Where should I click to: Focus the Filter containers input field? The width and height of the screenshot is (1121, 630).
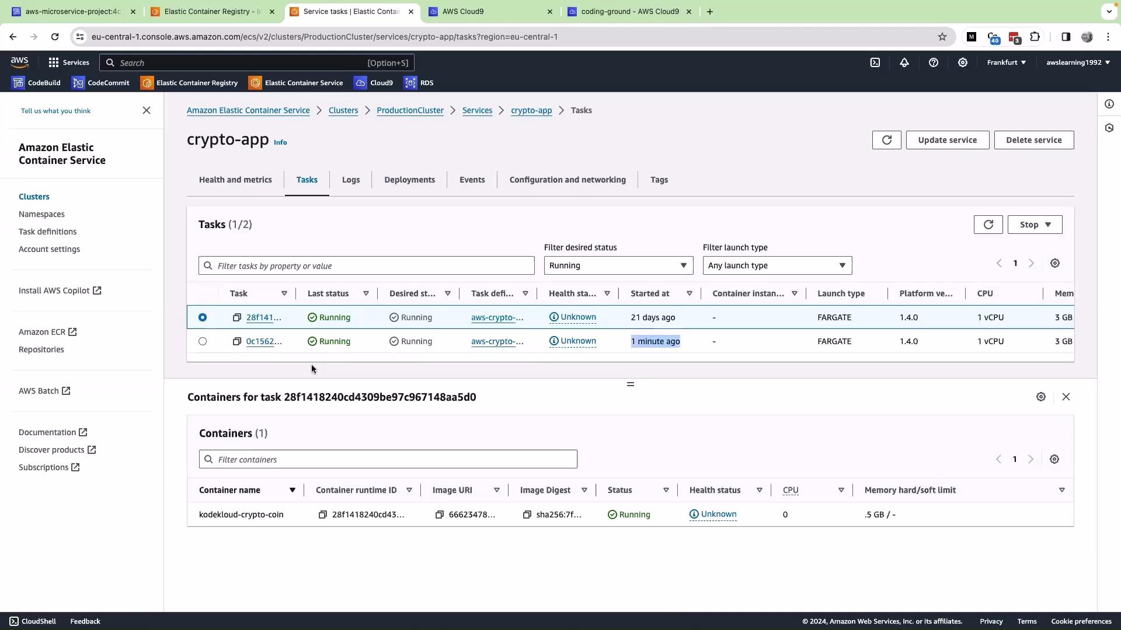tap(388, 459)
